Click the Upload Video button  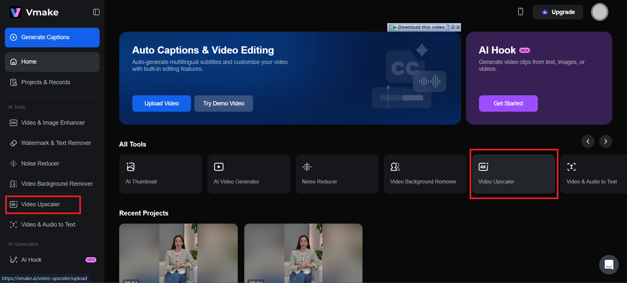coord(162,103)
